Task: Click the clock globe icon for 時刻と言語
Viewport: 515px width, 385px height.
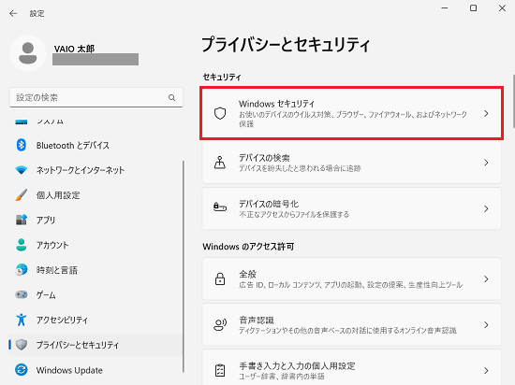Action: click(x=22, y=270)
